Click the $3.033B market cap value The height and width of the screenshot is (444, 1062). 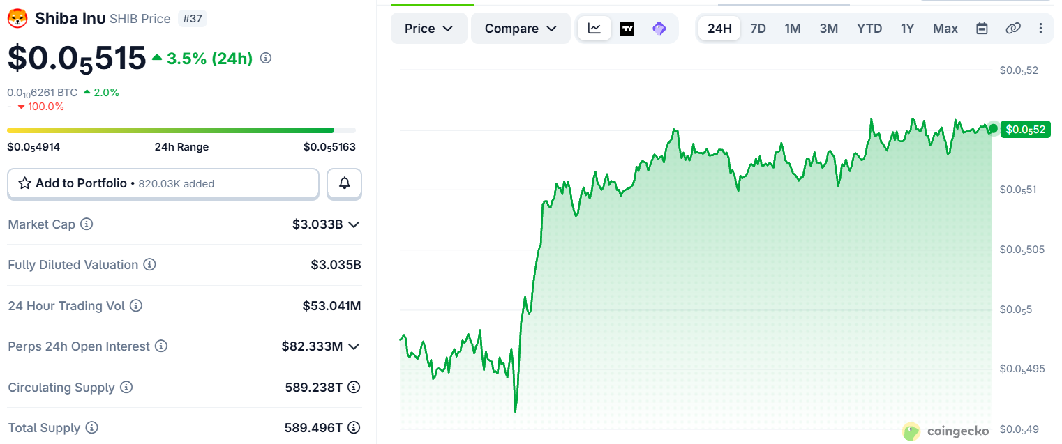pos(317,224)
